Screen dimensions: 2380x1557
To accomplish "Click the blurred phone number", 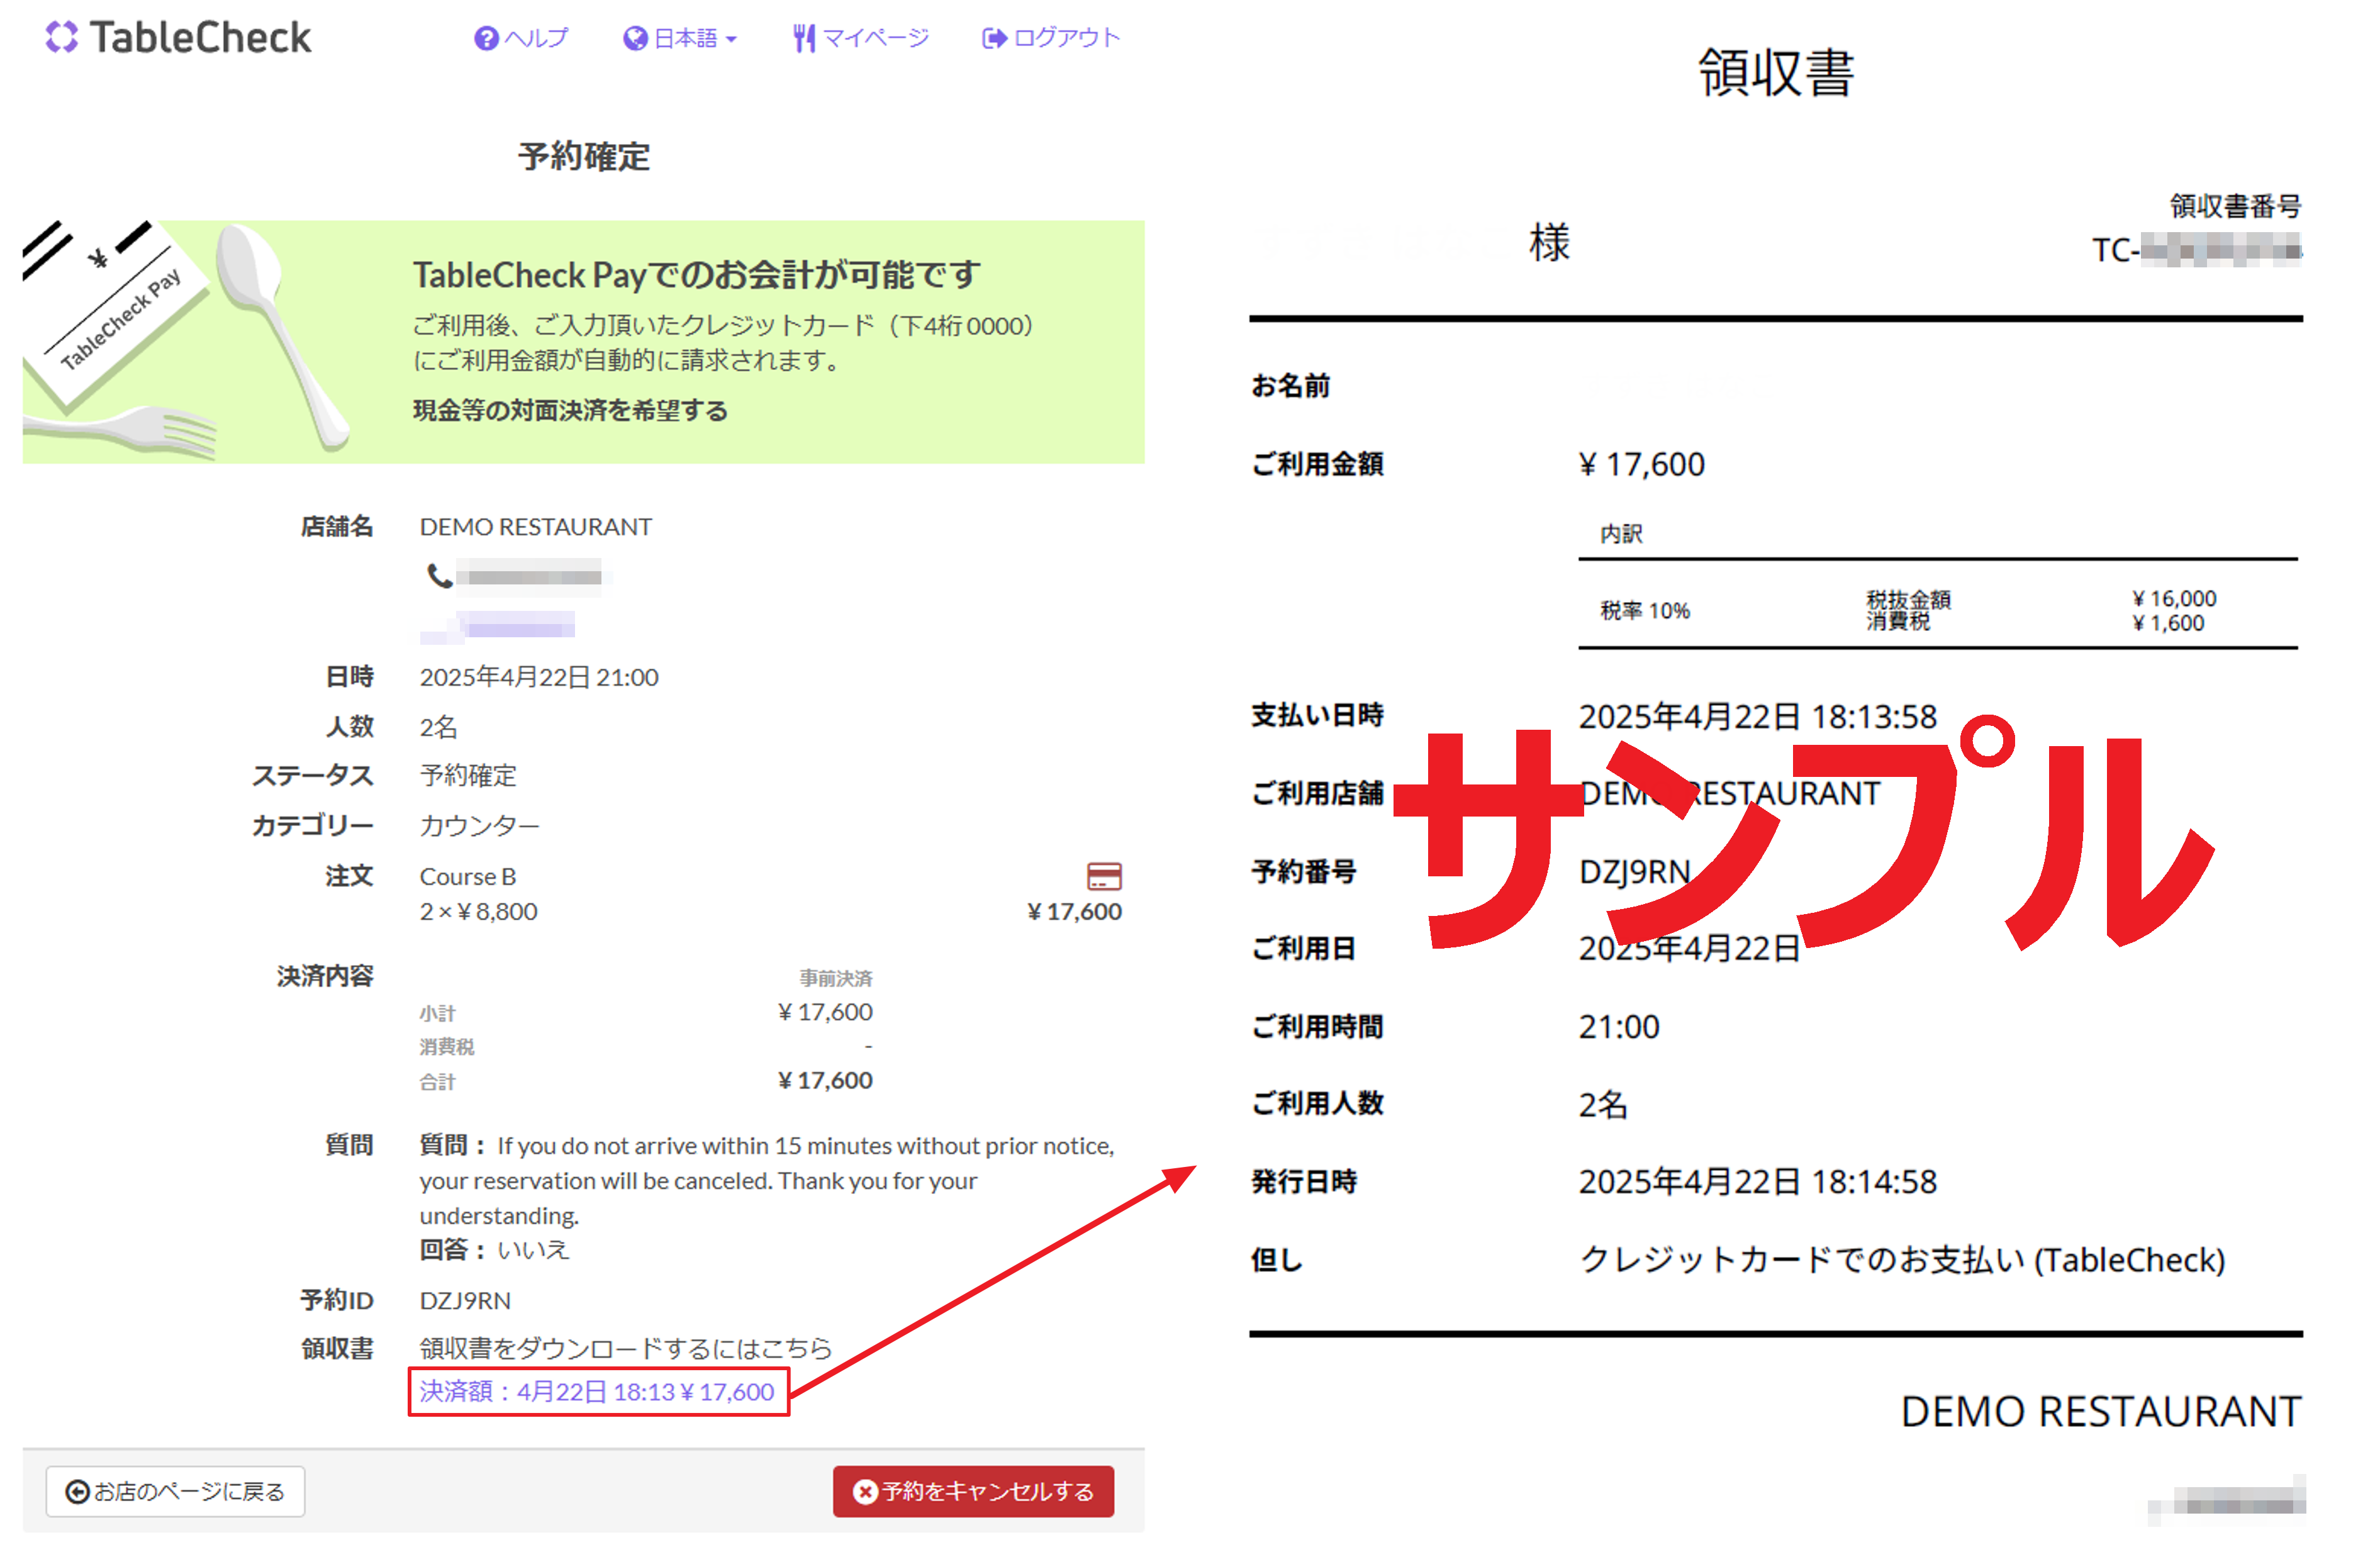I will pyautogui.click(x=531, y=576).
